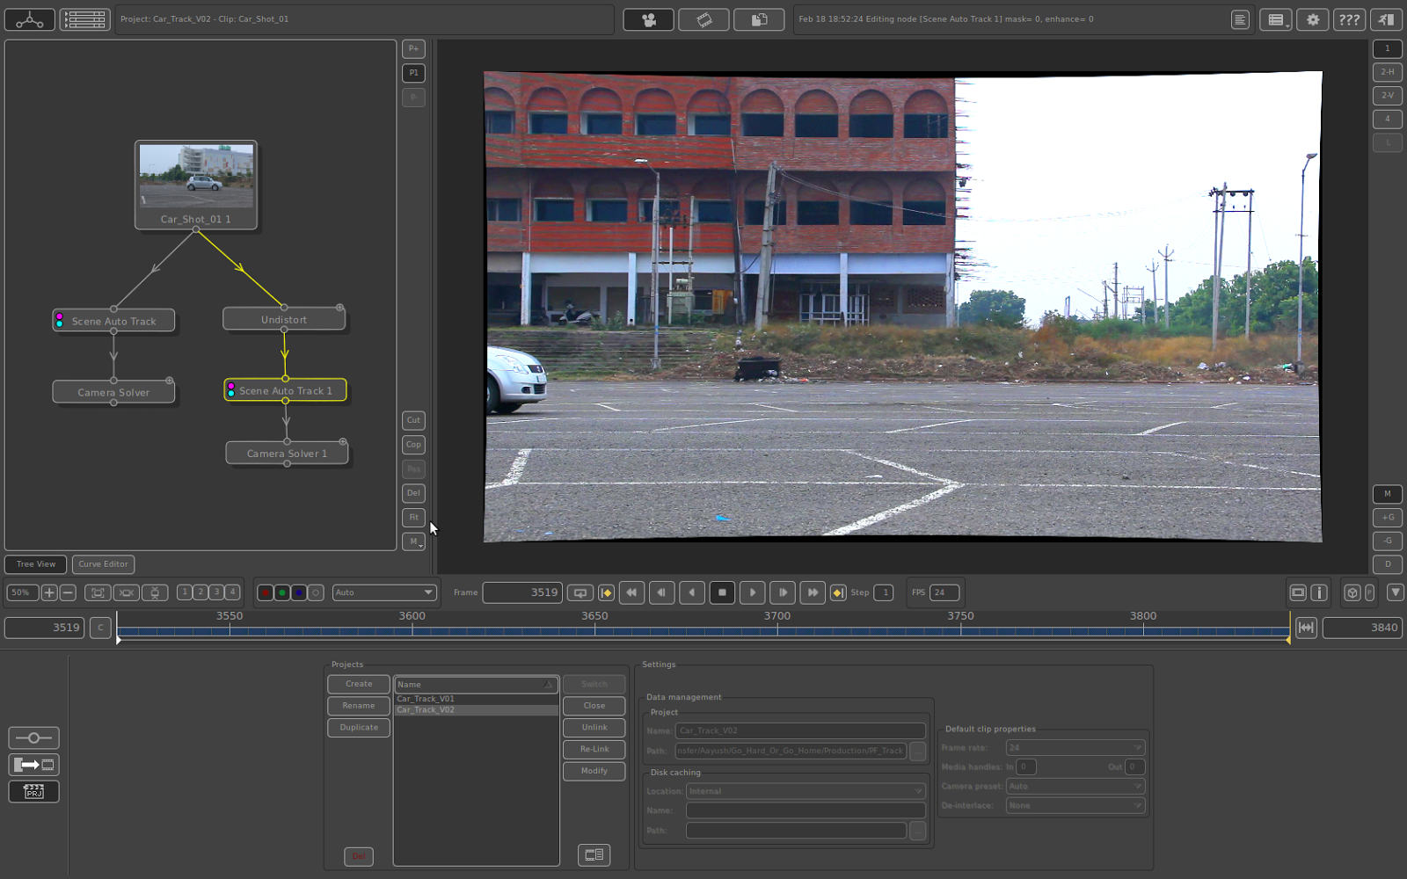
Task: Open the help icon marked ???
Action: (x=1350, y=18)
